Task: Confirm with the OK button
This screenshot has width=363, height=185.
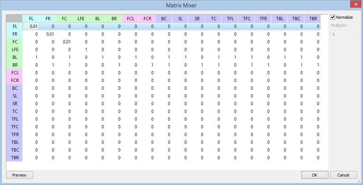Action: point(314,175)
